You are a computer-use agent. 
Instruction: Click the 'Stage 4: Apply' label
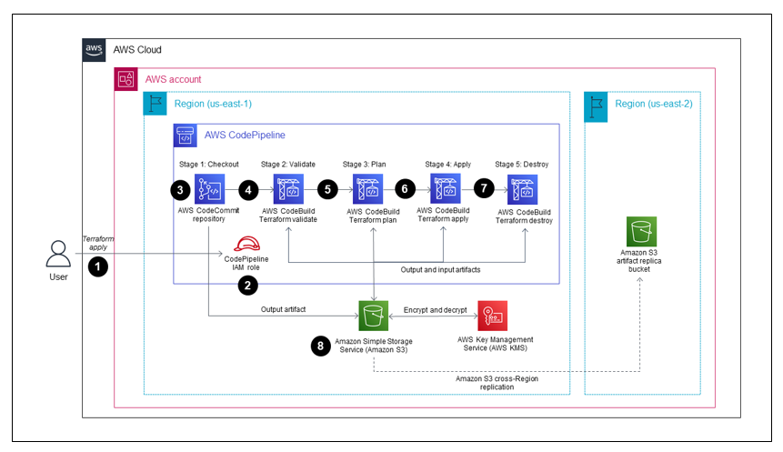pos(448,165)
